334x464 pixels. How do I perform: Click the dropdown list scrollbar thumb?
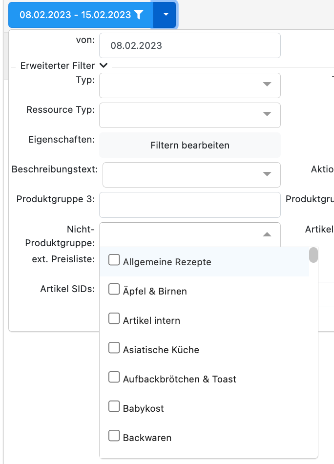pos(313,255)
